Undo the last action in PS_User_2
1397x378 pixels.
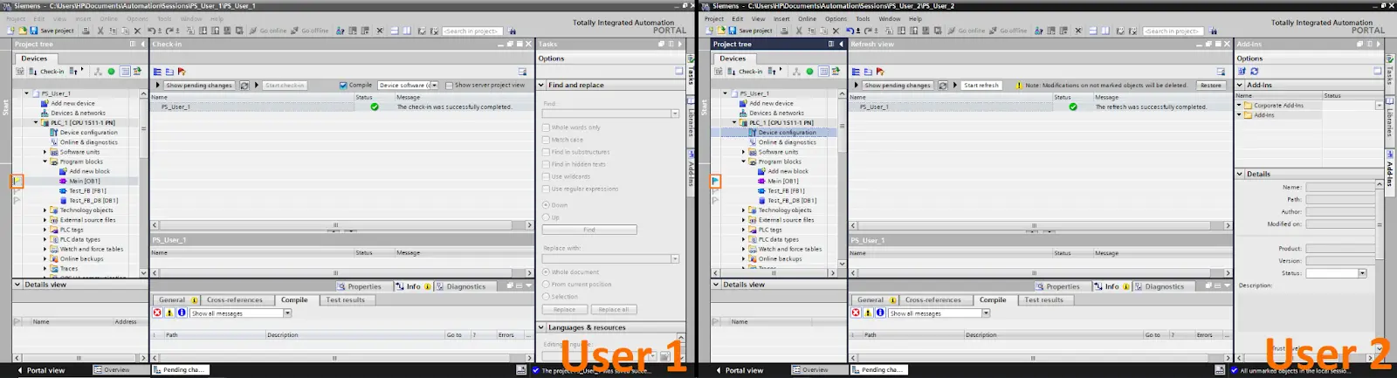pos(850,31)
